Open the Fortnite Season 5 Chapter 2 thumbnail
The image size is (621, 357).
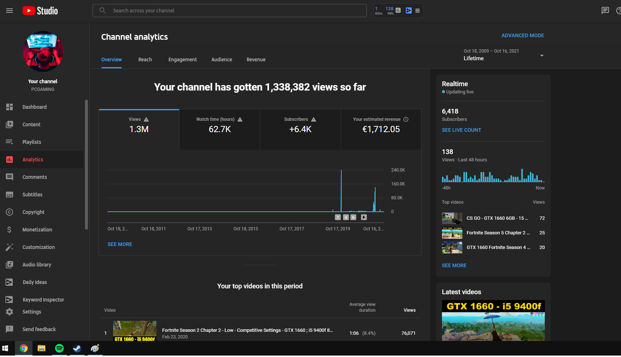click(452, 233)
